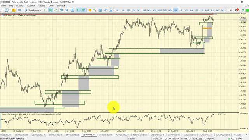Zoom out on the chart
The height and width of the screenshot is (140, 249).
67,10
